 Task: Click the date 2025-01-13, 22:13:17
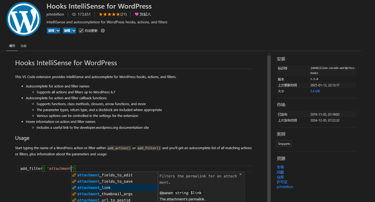pos(325,85)
